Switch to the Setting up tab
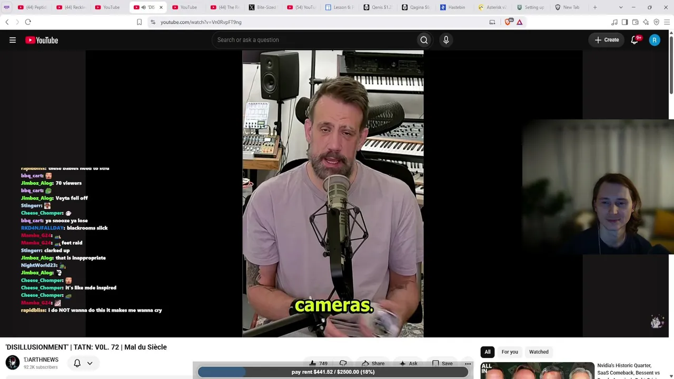Image resolution: width=674 pixels, height=379 pixels. click(531, 7)
